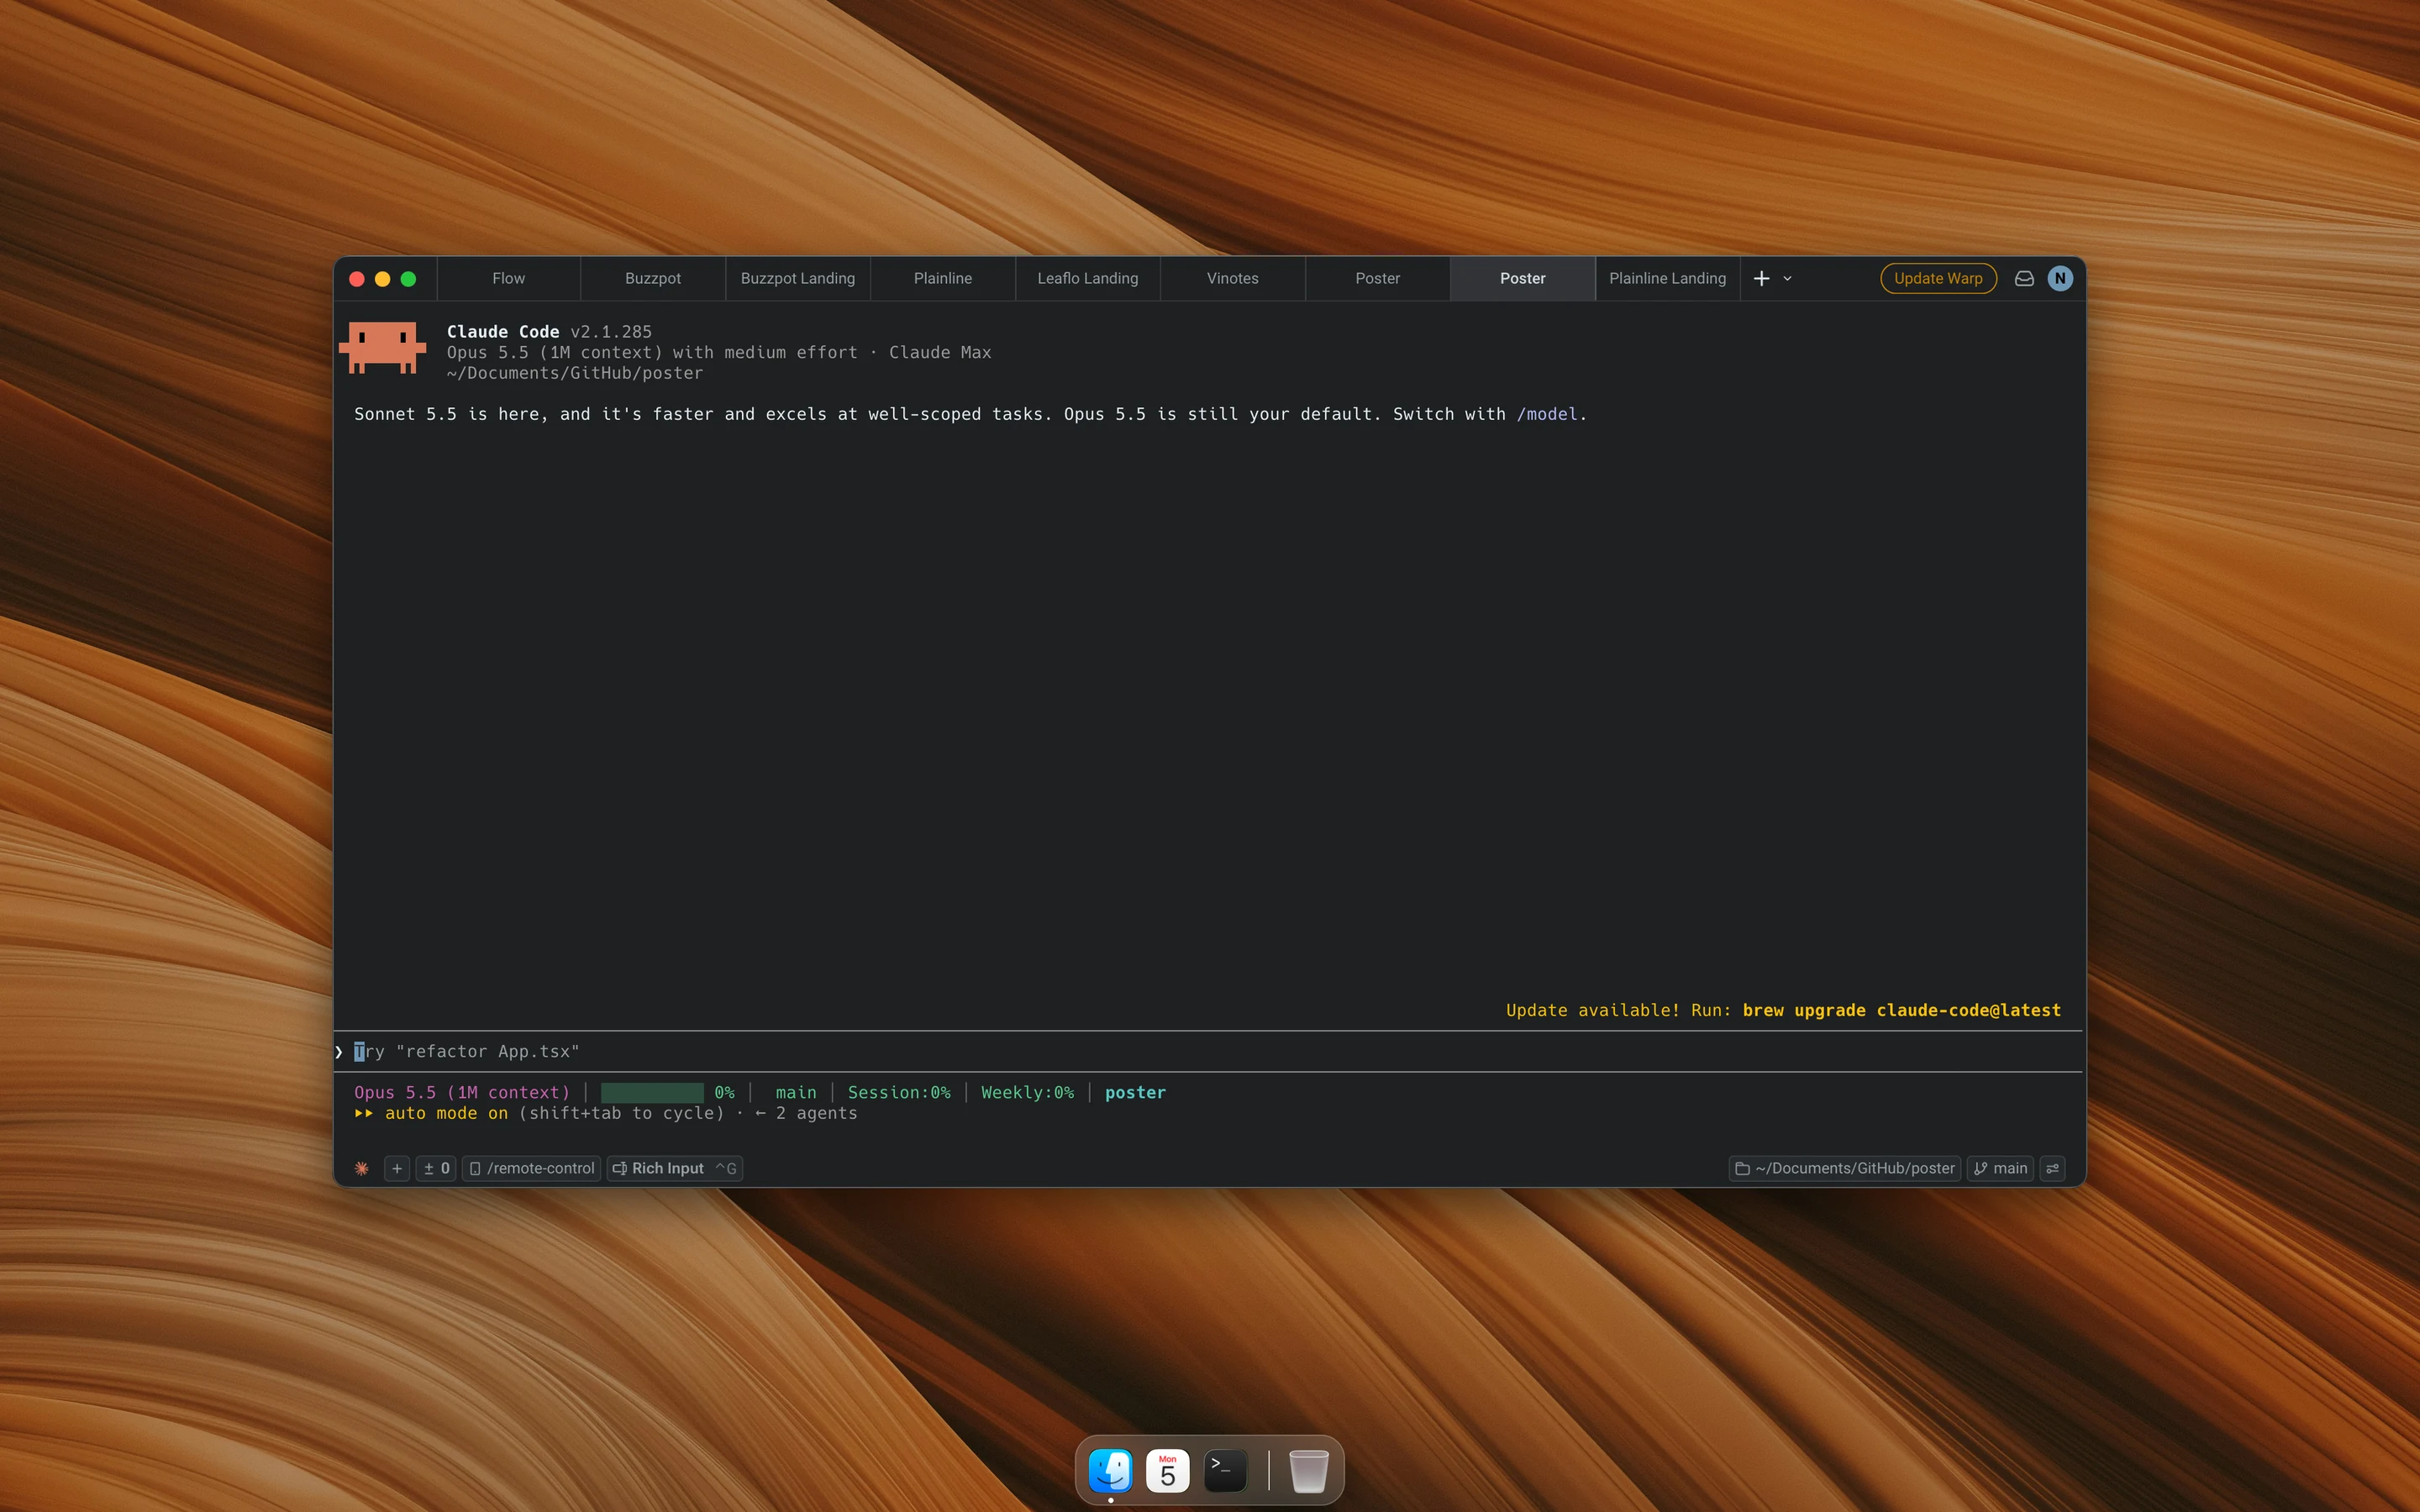Open the Buzzpot Landing tab
The width and height of the screenshot is (2420, 1512).
click(798, 278)
